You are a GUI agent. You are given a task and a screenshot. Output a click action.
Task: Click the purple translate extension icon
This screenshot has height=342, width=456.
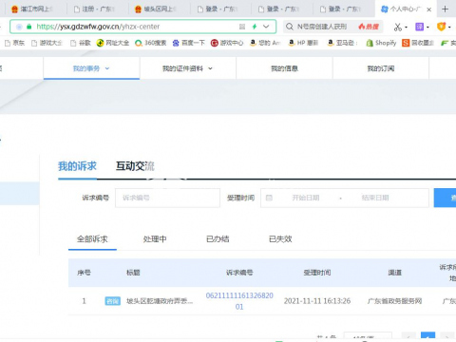click(x=419, y=27)
